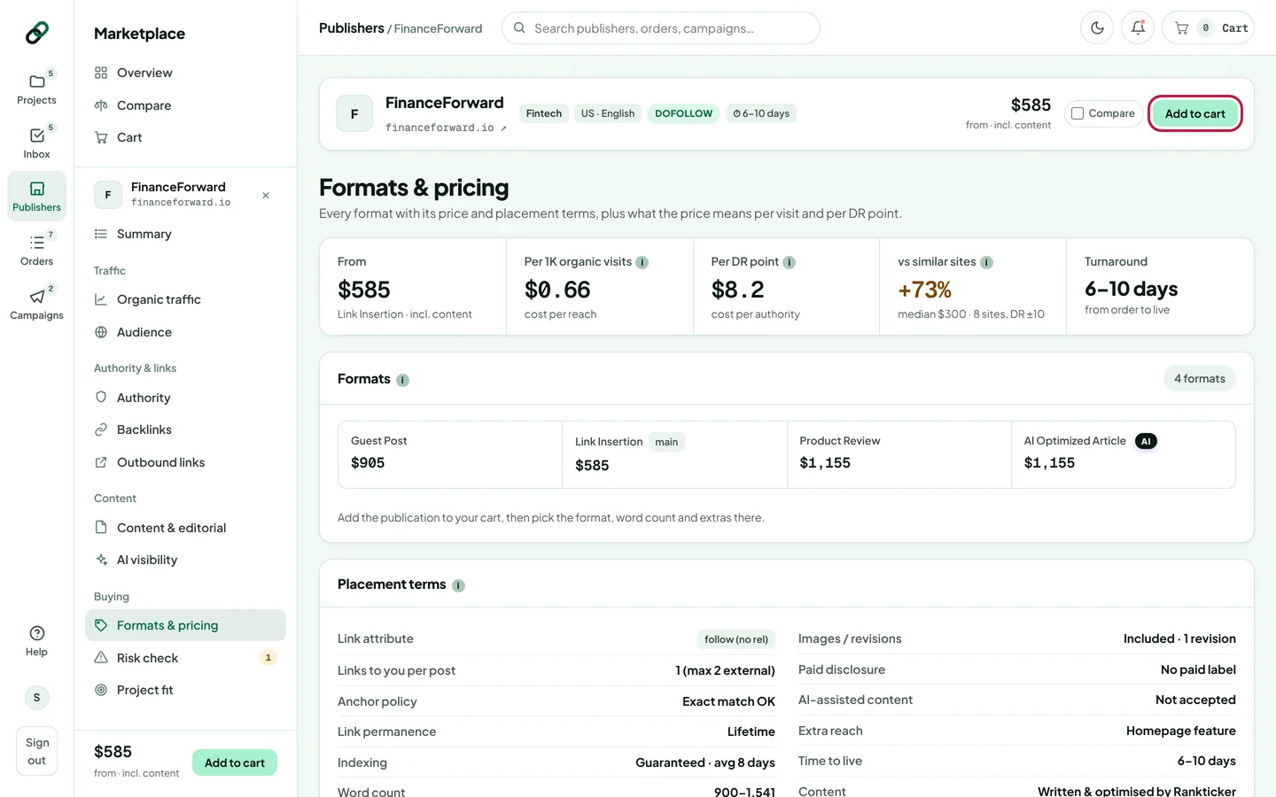The height and width of the screenshot is (797, 1276).
Task: Click the DOFOLLOW badge
Action: coord(683,113)
